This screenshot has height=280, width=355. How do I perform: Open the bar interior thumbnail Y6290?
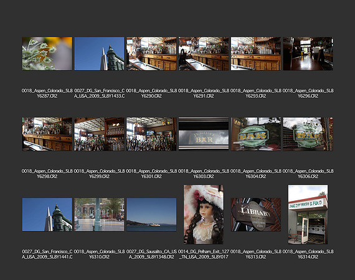tap(151, 54)
